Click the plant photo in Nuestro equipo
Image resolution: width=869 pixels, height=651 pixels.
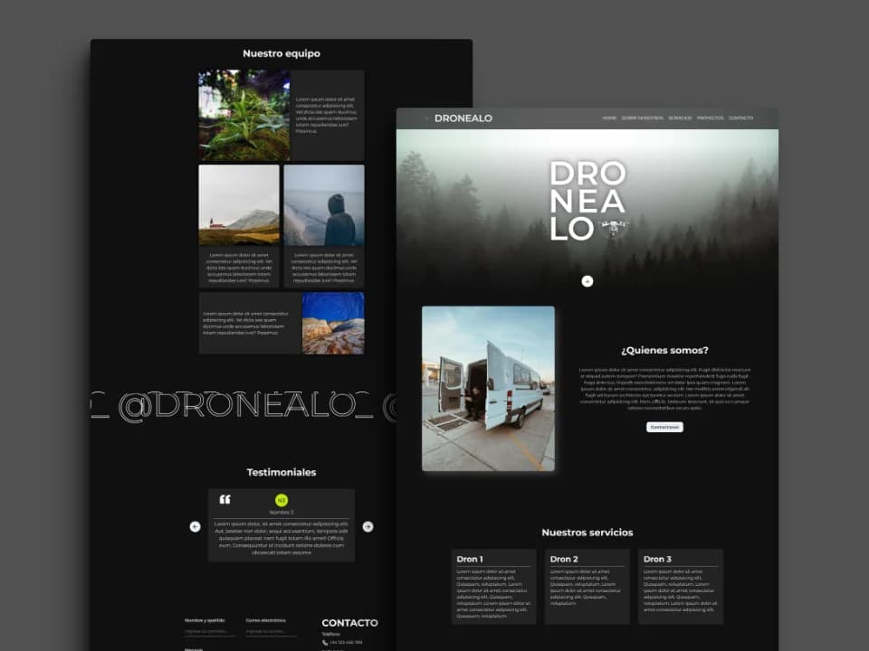pyautogui.click(x=244, y=115)
